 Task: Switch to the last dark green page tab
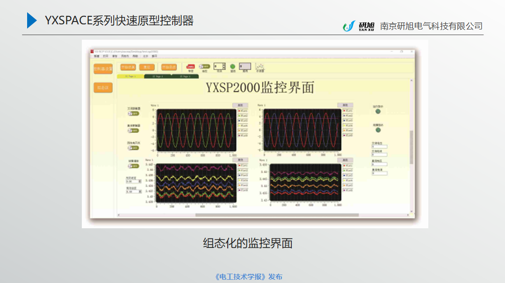(185, 76)
